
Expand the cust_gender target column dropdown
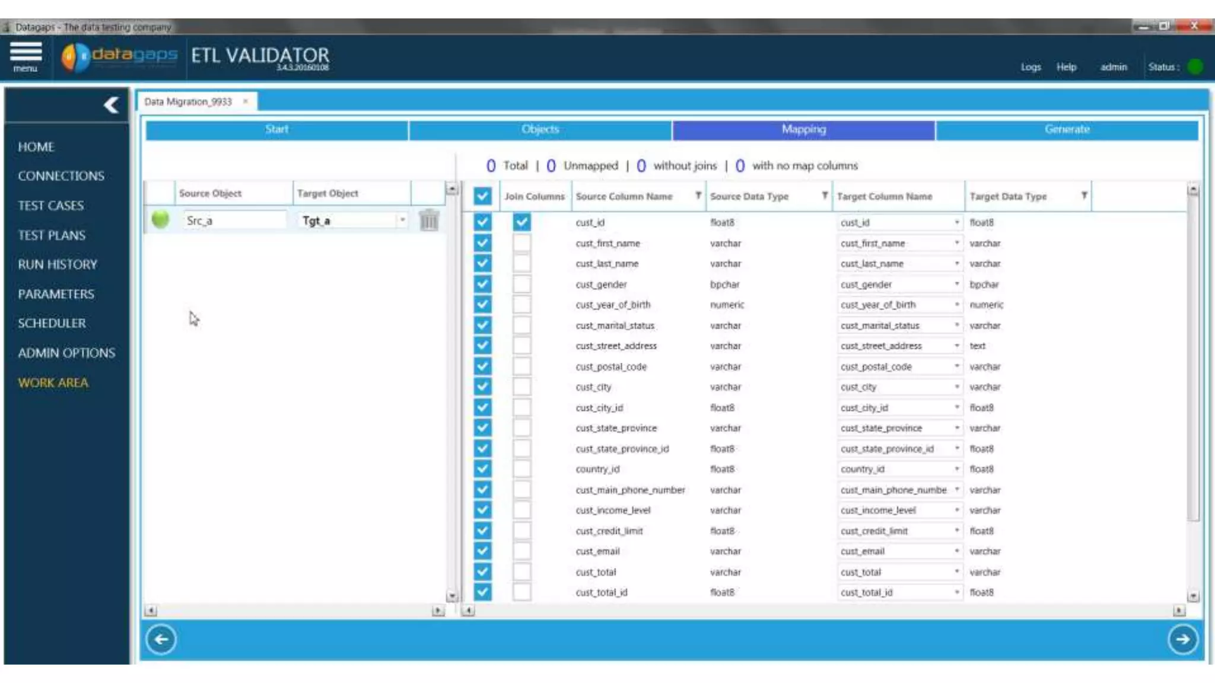pos(956,285)
